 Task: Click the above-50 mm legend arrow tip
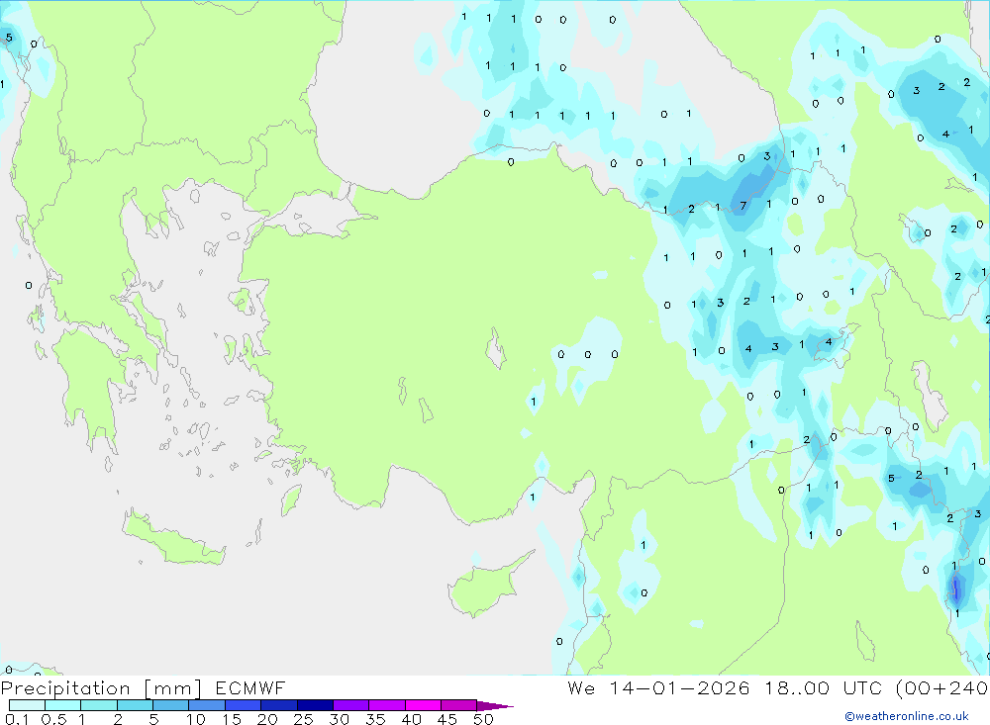tap(496, 706)
